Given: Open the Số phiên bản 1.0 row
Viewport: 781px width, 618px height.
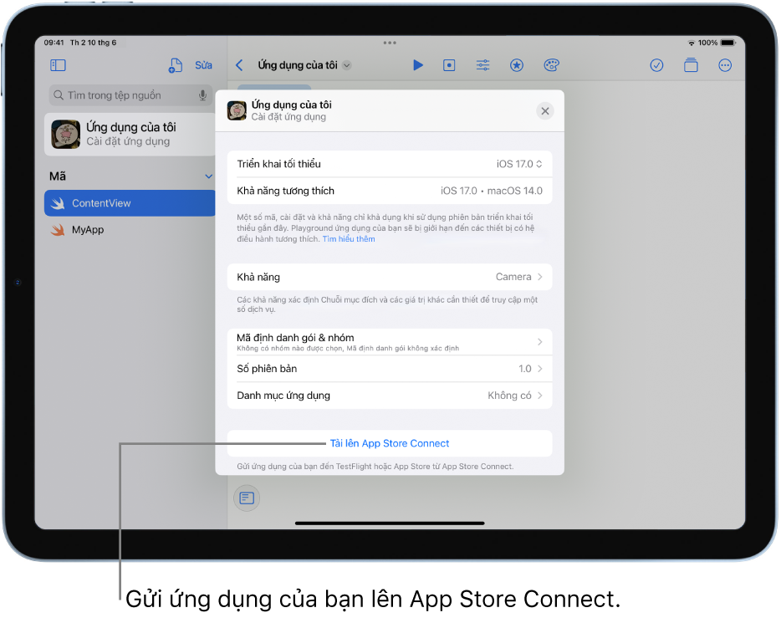Looking at the screenshot, I should (390, 369).
